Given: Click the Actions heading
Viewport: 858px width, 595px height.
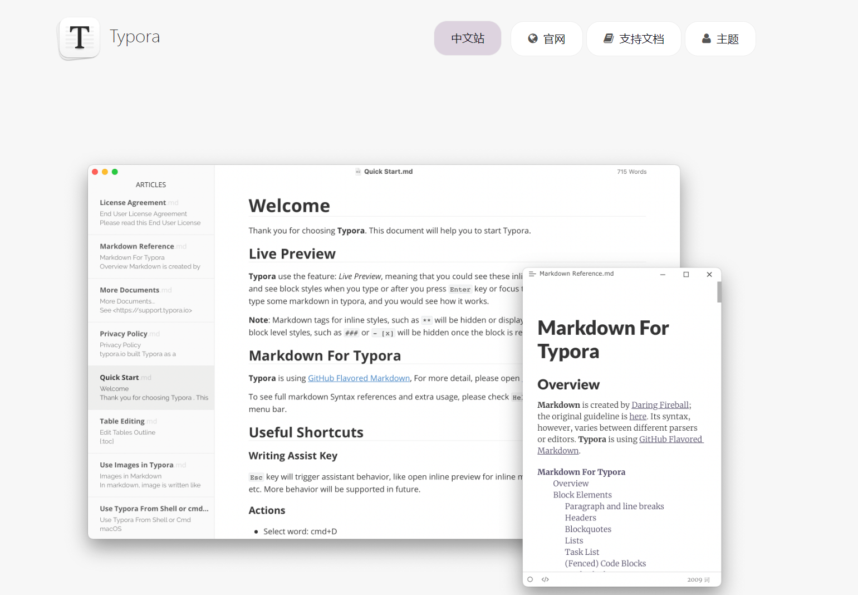Looking at the screenshot, I should pyautogui.click(x=267, y=510).
